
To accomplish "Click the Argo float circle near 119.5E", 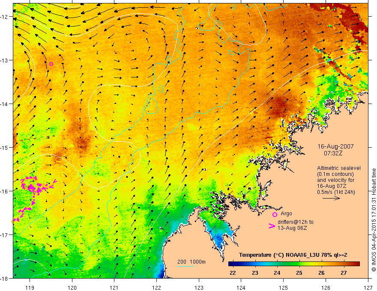I will coord(51,64).
